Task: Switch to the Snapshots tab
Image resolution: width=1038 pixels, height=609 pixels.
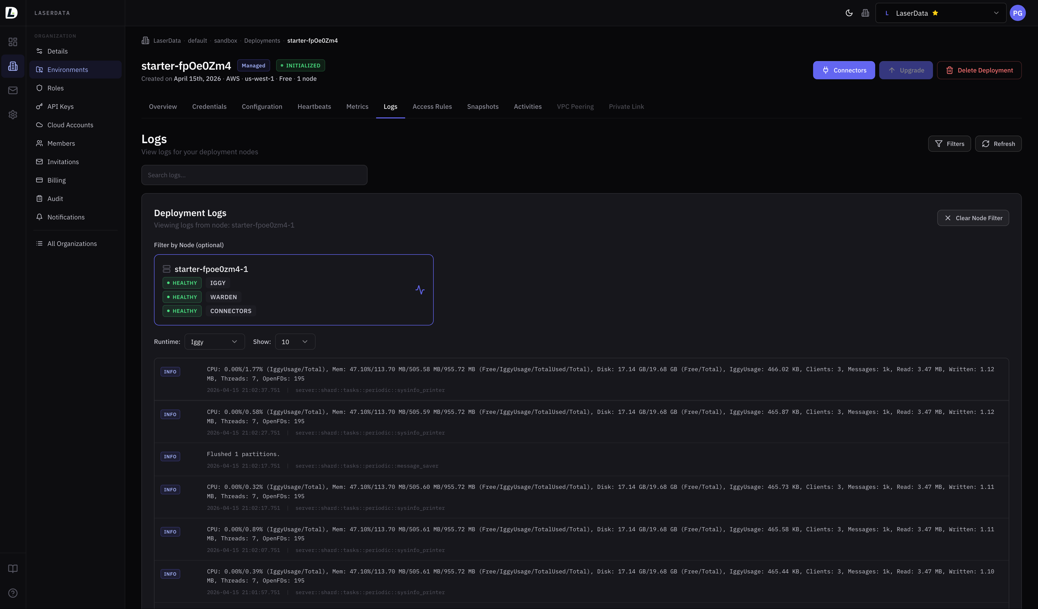Action: coord(483,106)
